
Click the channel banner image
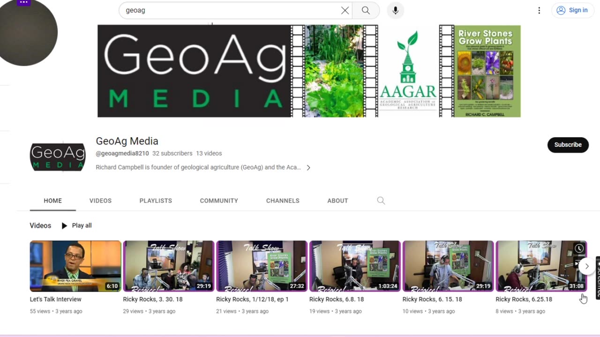tap(309, 71)
